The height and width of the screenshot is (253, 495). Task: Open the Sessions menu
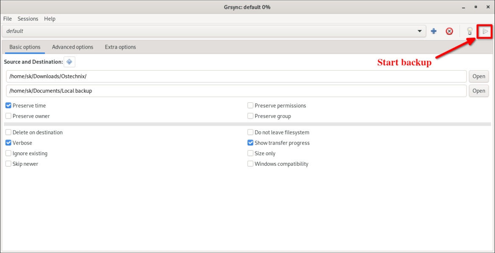click(28, 19)
